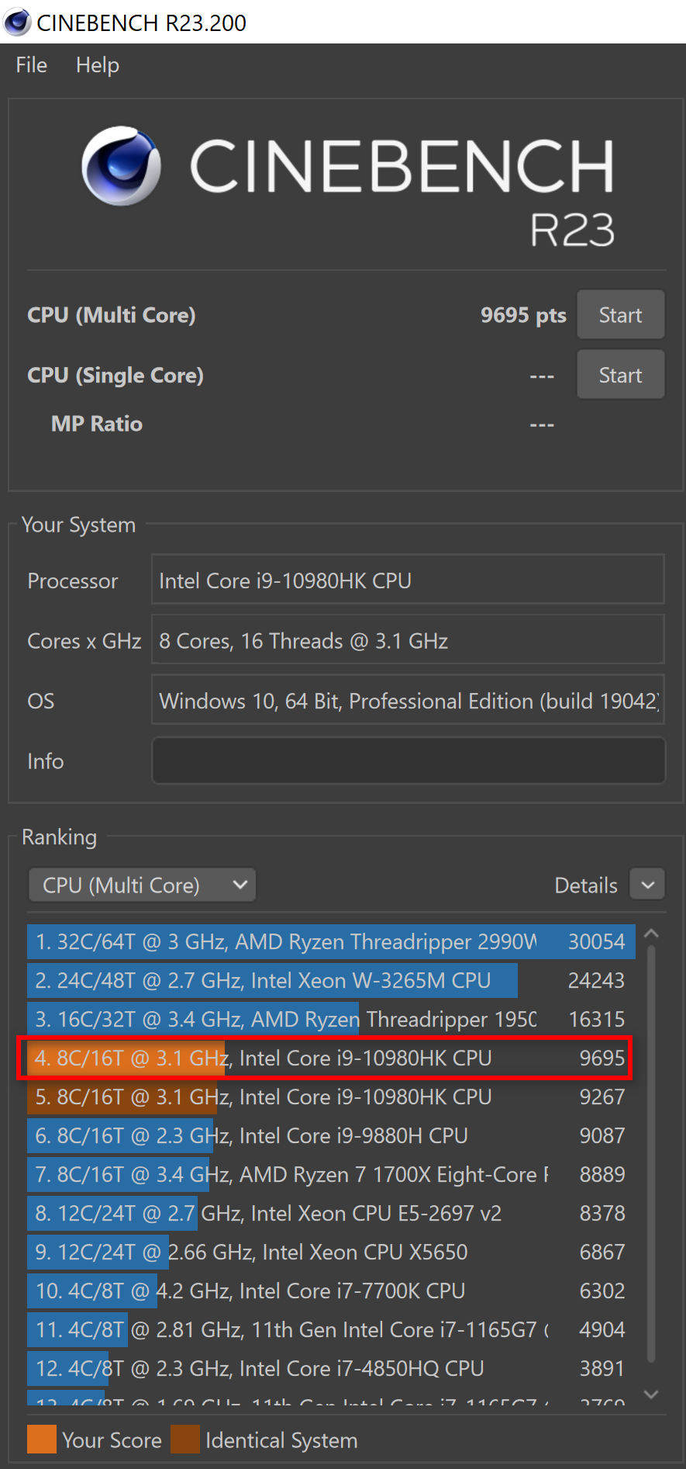Expand the ranking Details dropdown arrow

click(x=647, y=885)
